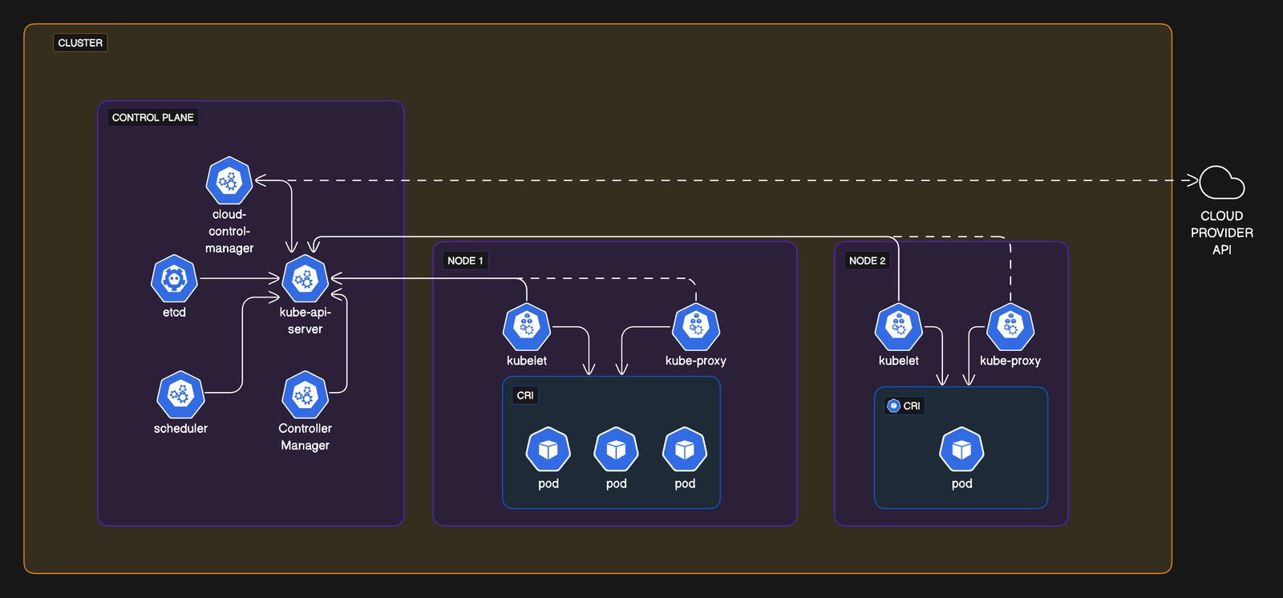Select the kube-proxy text in Node 2
The height and width of the screenshot is (598, 1283).
(x=1010, y=361)
